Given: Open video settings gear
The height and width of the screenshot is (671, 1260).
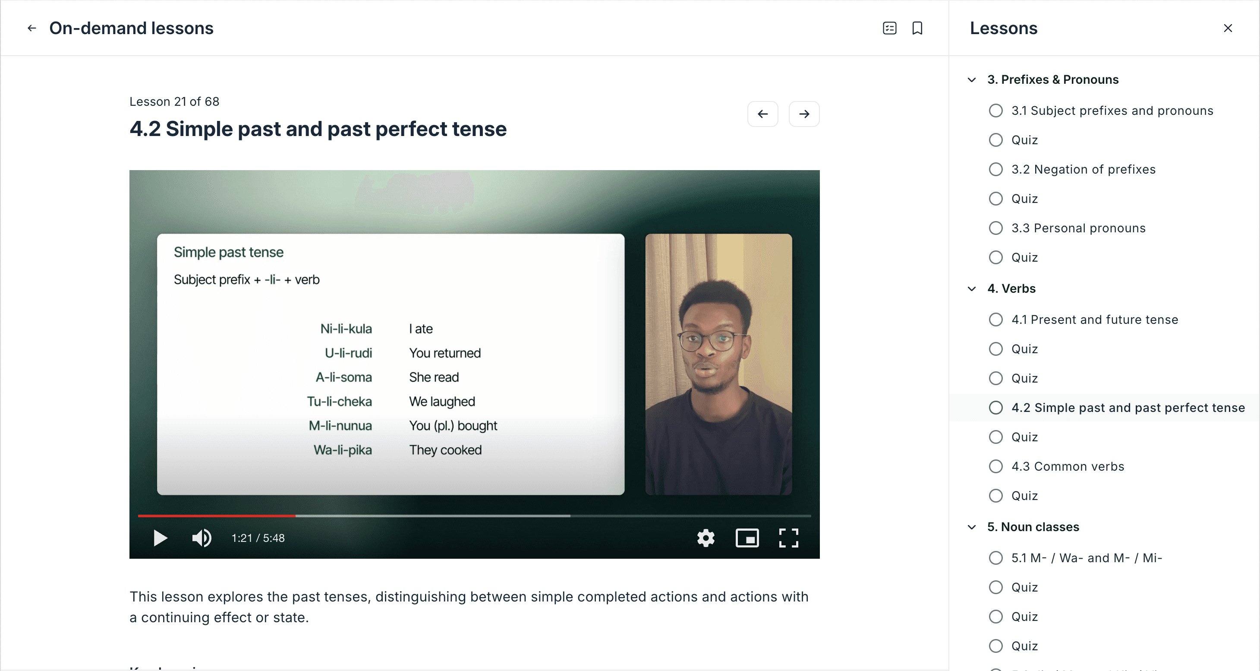Looking at the screenshot, I should pos(706,538).
